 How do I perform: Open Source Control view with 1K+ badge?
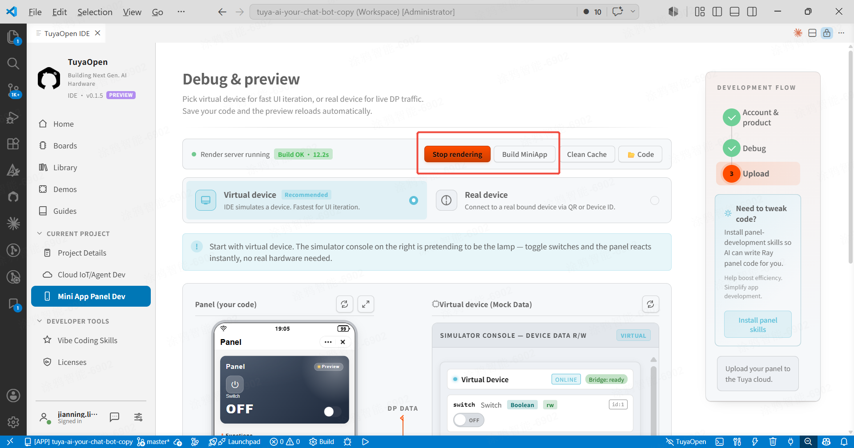[13, 91]
